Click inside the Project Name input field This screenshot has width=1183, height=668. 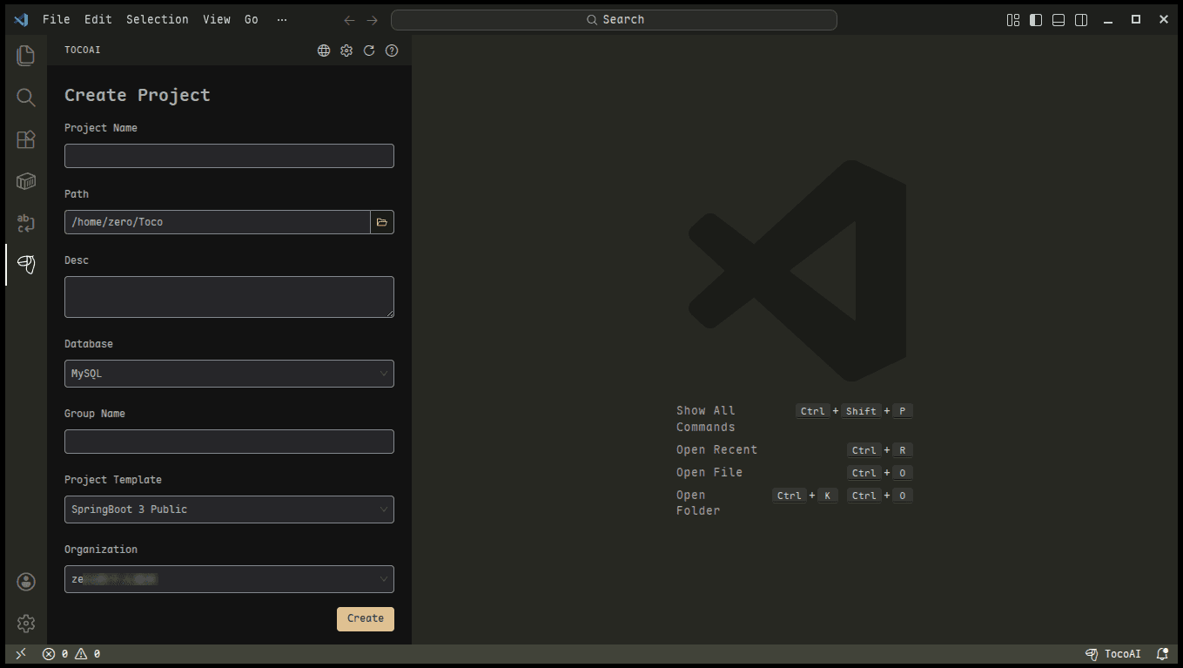229,155
